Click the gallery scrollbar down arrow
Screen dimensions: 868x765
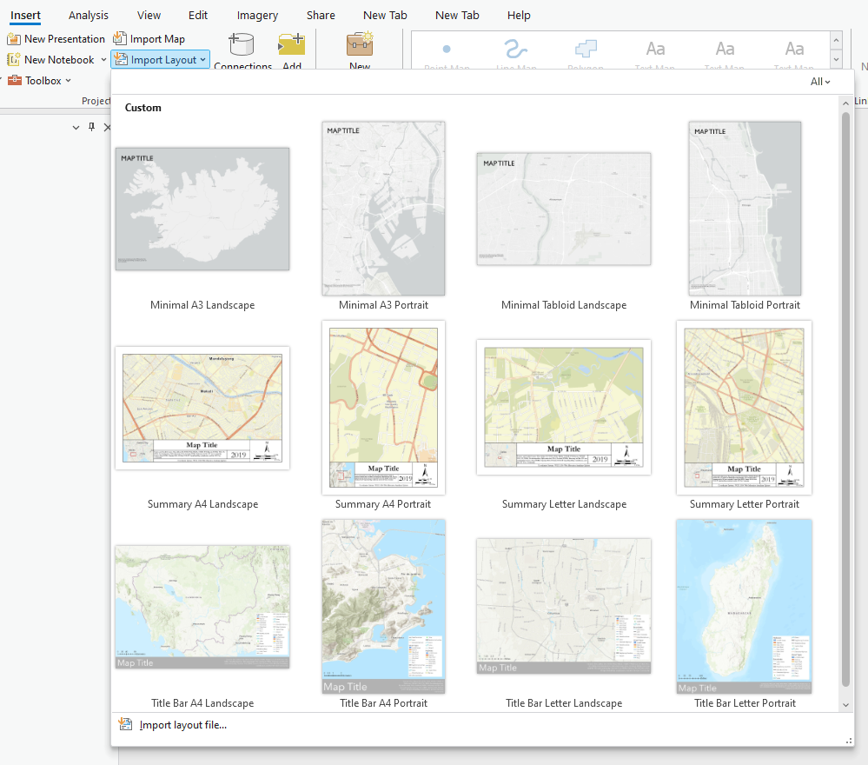point(845,705)
